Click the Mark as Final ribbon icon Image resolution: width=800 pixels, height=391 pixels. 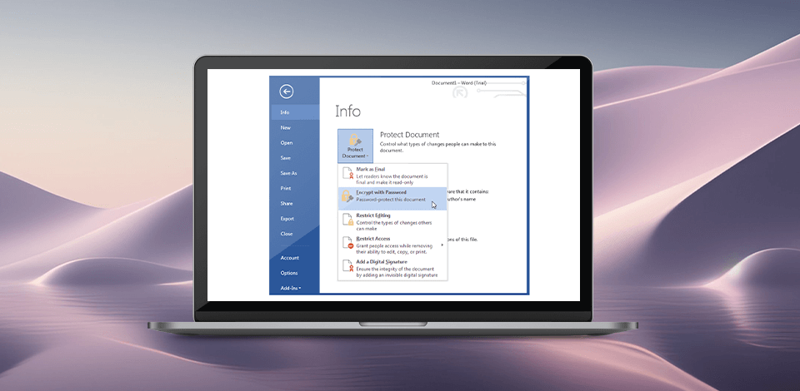tap(348, 173)
